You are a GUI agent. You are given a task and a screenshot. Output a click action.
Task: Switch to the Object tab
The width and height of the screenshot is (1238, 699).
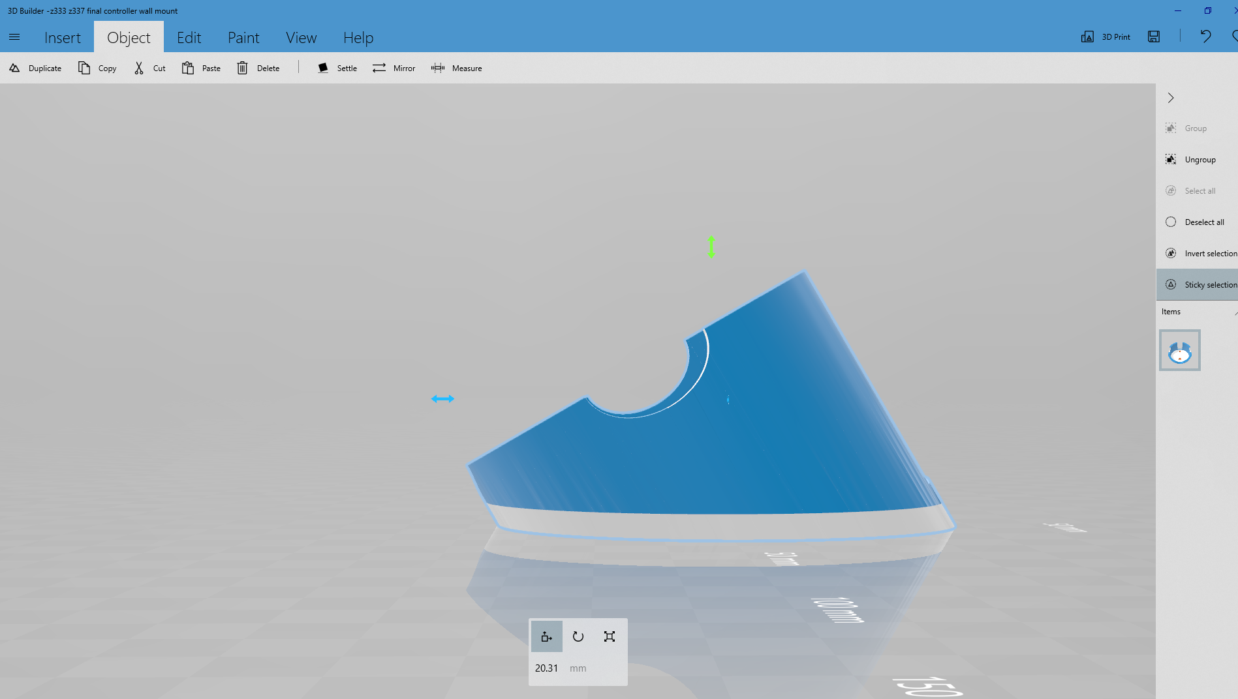coord(129,37)
